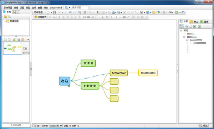
Task: Select the yellow 333333333333 topic node
Action: [x=148, y=73]
